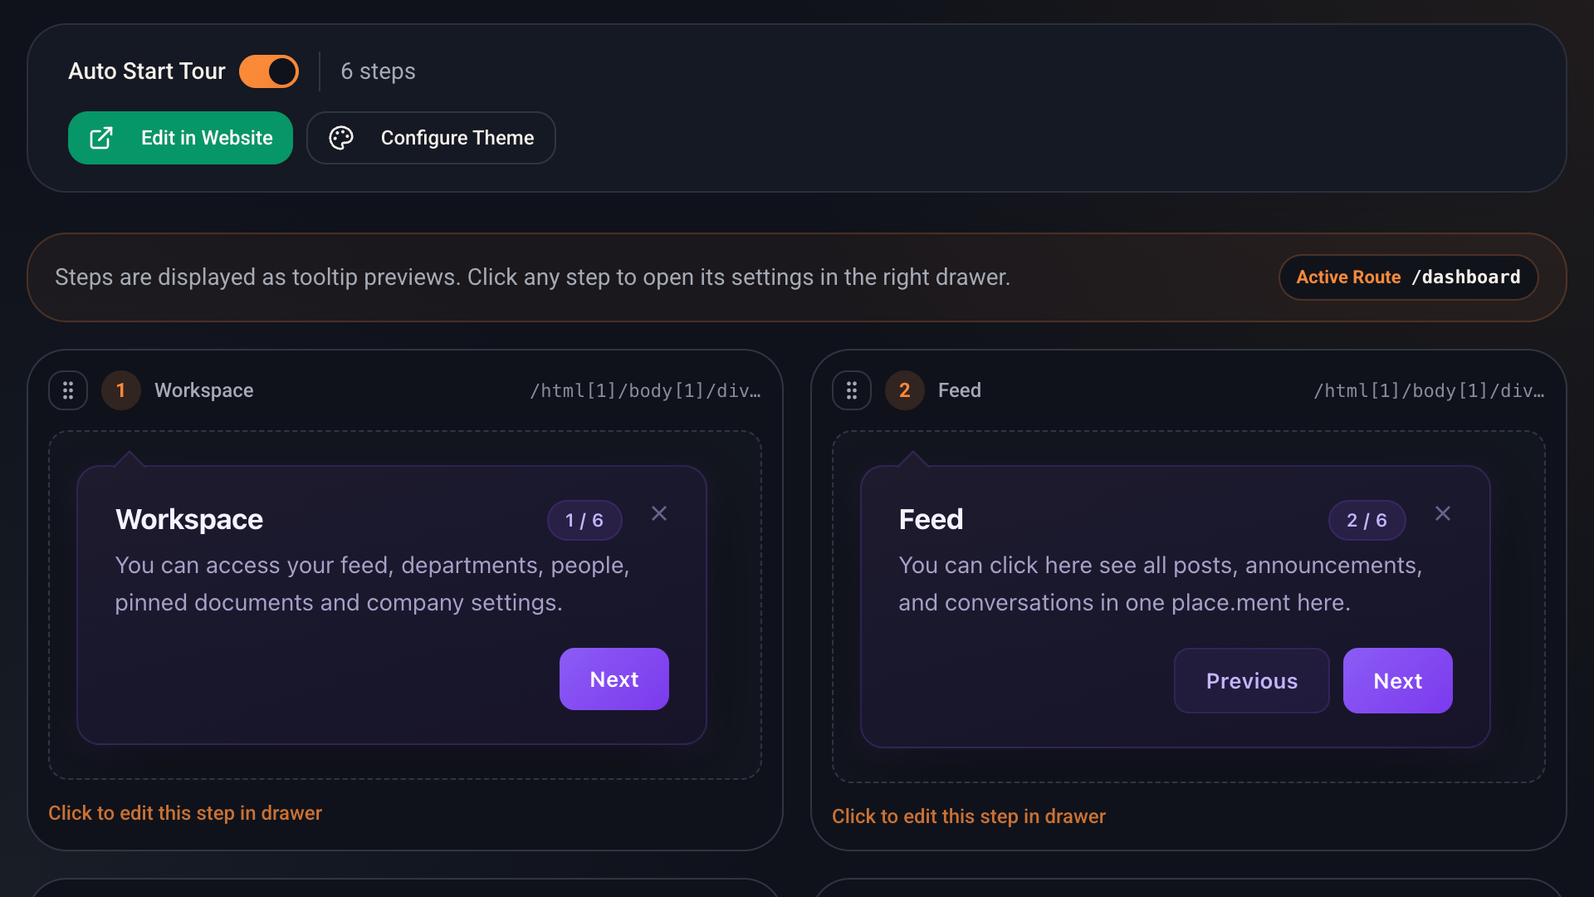This screenshot has height=897, width=1594.
Task: Click Previous in the Feed tooltip
Action: tap(1251, 680)
